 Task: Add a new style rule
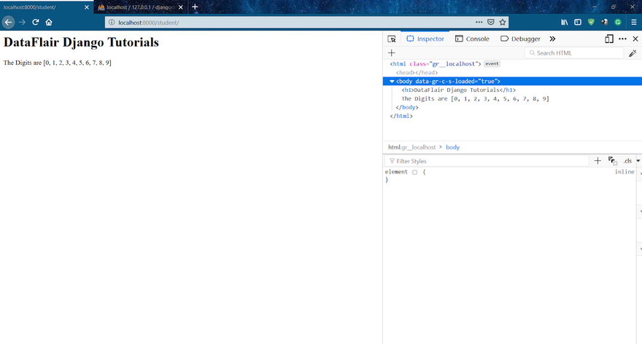tap(597, 160)
